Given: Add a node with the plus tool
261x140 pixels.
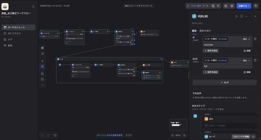Looking at the screenshot, I should 42,48.
